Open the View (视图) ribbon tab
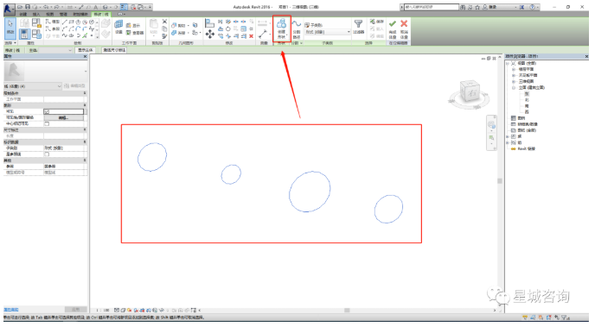595x327 pixels. pos(49,14)
